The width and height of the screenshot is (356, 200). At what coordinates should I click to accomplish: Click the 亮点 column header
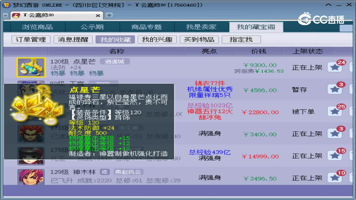[209, 51]
